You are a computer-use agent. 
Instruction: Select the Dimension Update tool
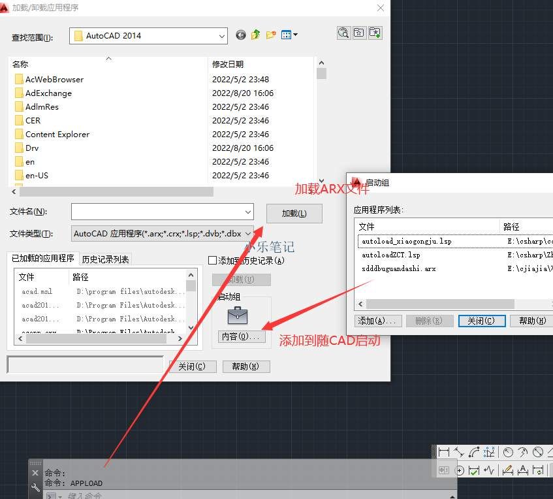[x=538, y=470]
